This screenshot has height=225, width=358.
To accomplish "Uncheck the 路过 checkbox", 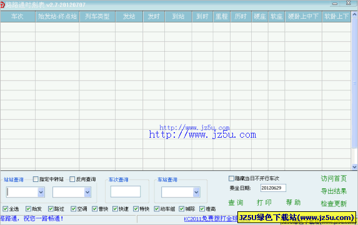I will pyautogui.click(x=51, y=209).
